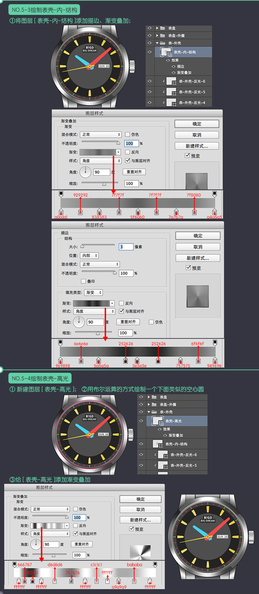Image resolution: width=259 pixels, height=594 pixels.
Task: Select the 7a7b7a gradient color stop
Action: [176, 212]
